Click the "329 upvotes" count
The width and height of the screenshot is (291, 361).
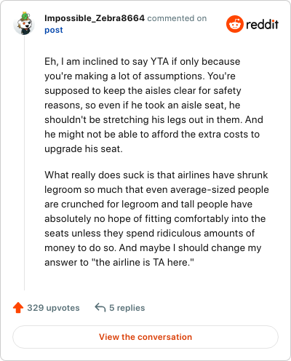tap(53, 308)
